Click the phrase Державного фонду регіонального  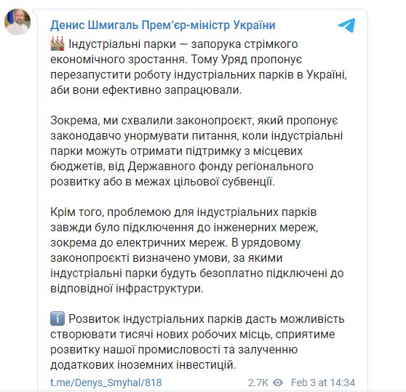(220, 167)
